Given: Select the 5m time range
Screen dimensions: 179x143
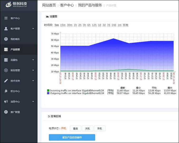Looking at the screenshot, I should (56, 25).
